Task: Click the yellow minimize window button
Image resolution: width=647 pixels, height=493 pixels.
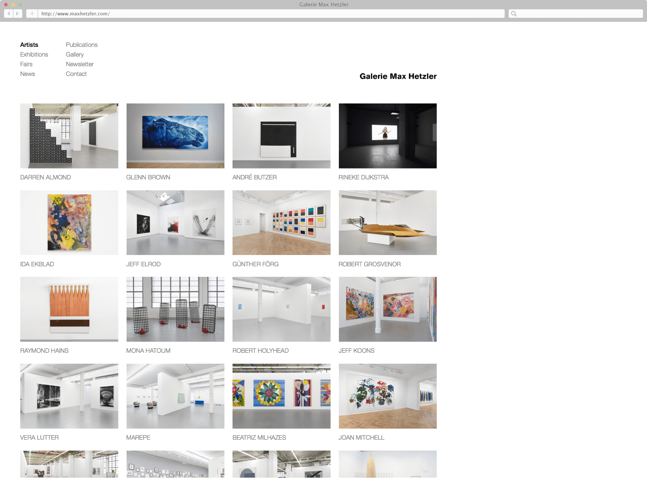Action: pos(13,4)
